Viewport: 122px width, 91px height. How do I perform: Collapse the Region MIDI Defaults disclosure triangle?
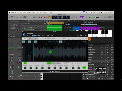pos(9,21)
